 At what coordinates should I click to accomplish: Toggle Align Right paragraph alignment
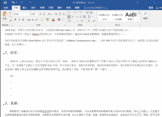[x=77, y=17]
